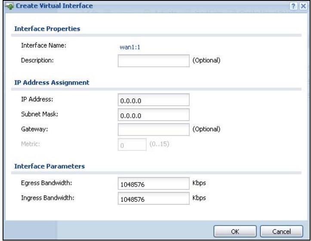Click (Optional) hint beside Description field
The image size is (311, 241).
206,60
